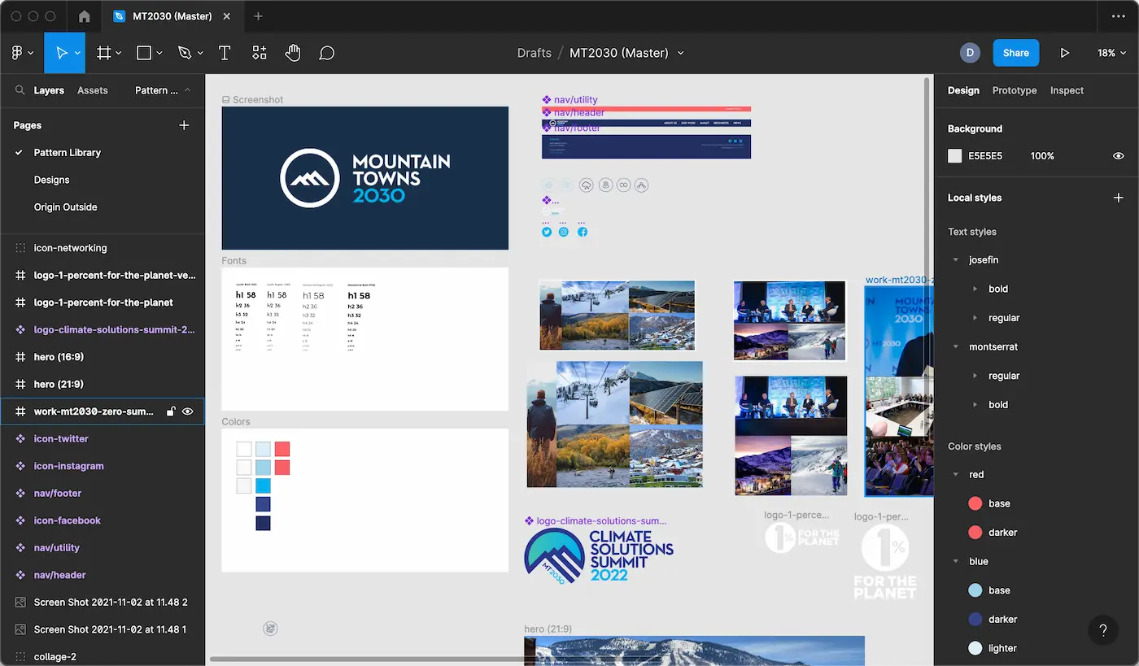Expand the josefin regular style group
1139x666 pixels.
pyautogui.click(x=975, y=318)
